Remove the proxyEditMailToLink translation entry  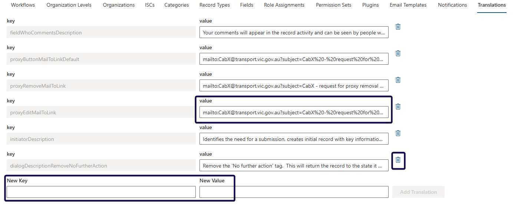[x=398, y=107]
